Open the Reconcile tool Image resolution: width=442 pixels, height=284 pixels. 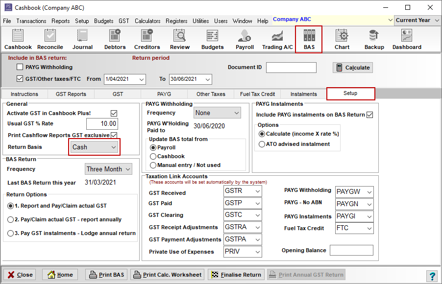coord(50,40)
